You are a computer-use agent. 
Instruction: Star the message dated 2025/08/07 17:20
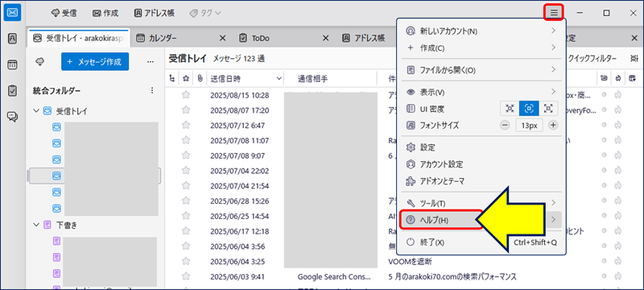186,110
